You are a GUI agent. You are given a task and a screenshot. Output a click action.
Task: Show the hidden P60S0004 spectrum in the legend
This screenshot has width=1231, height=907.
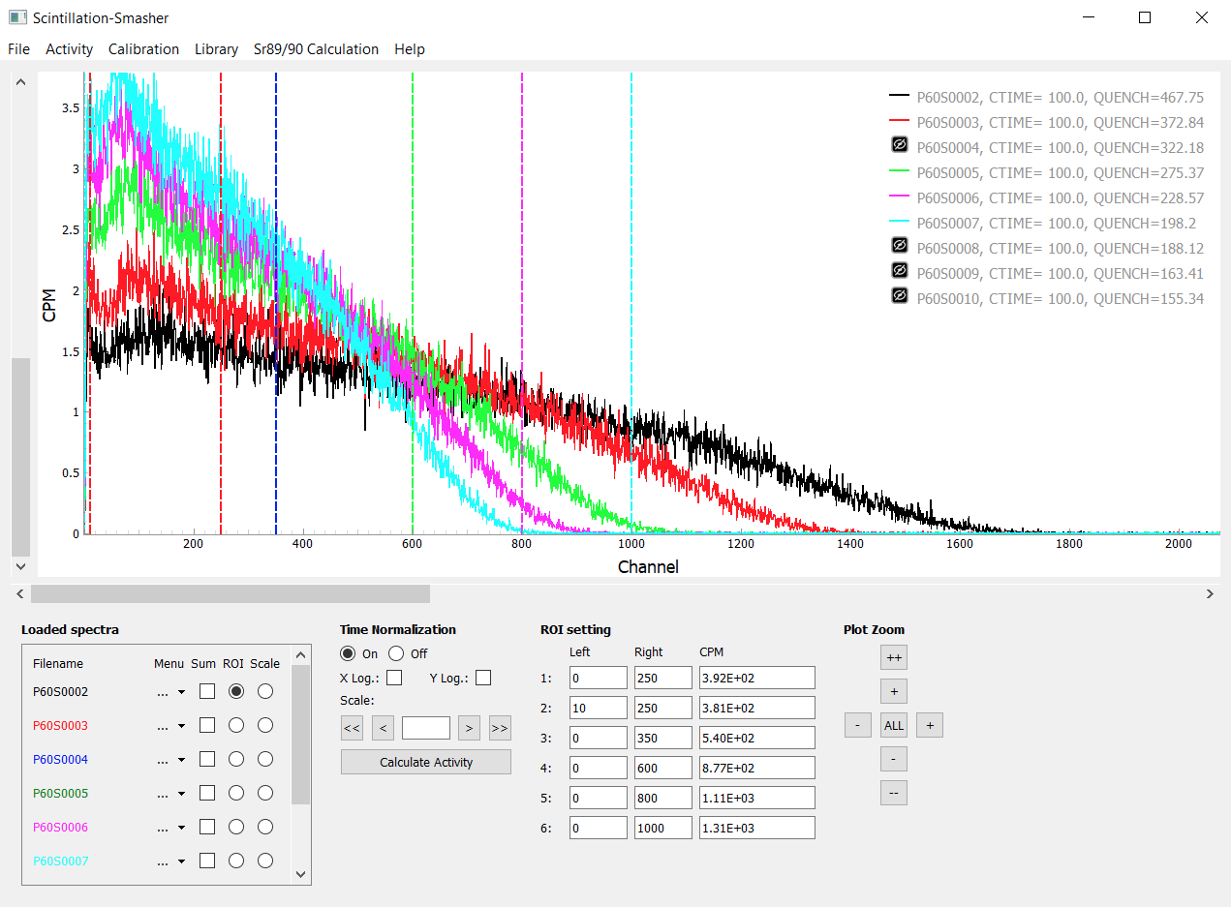click(x=899, y=145)
